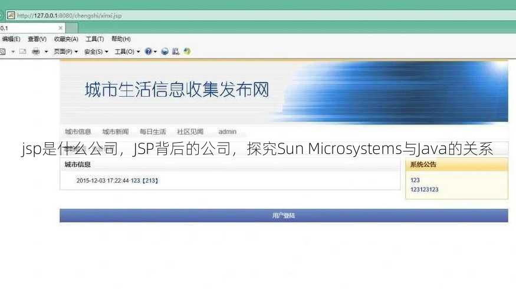This screenshot has width=516, height=289.
Task: Open the 安全(S) dropdown menu
Action: pyautogui.click(x=96, y=52)
